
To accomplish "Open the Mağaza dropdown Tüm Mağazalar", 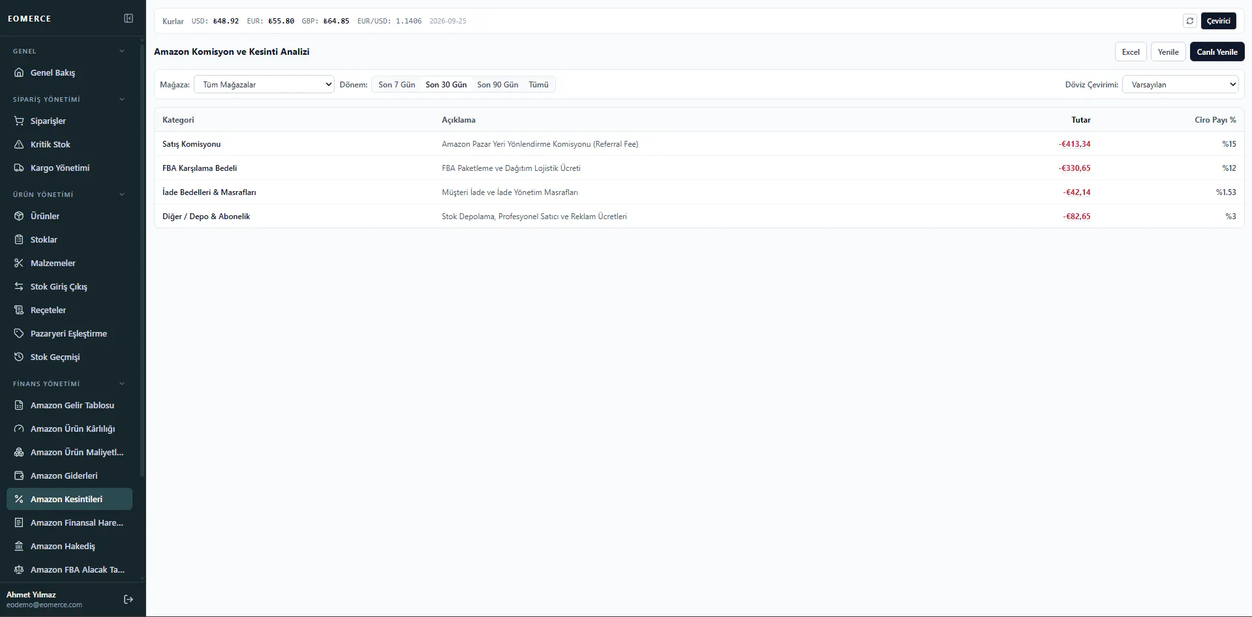I will pyautogui.click(x=264, y=84).
